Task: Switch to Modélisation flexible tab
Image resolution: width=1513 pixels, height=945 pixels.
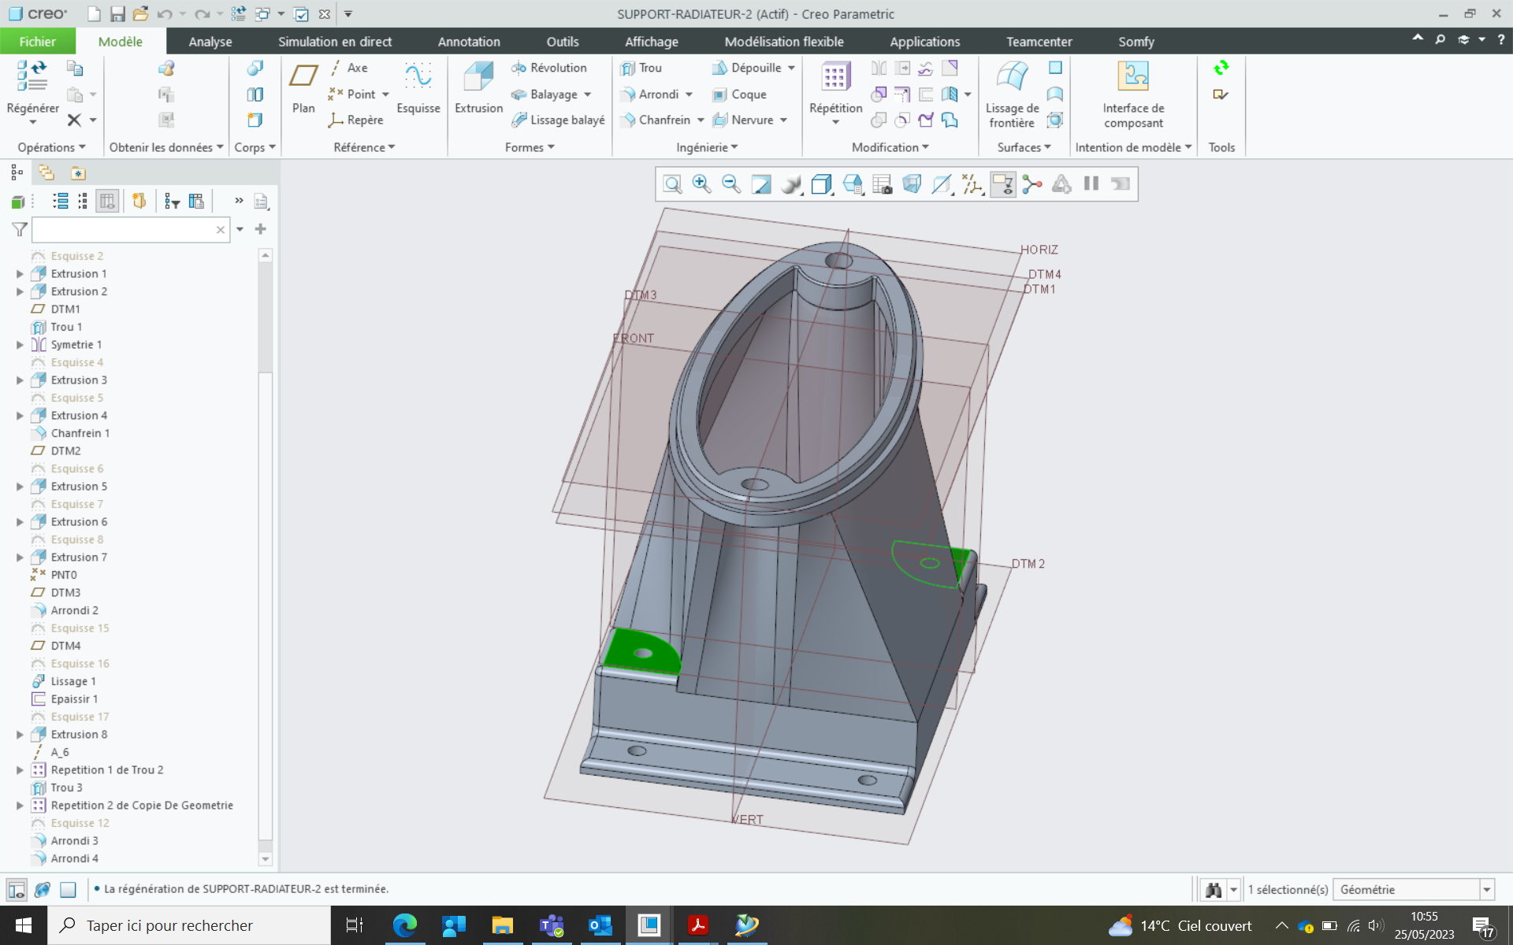Action: (783, 42)
